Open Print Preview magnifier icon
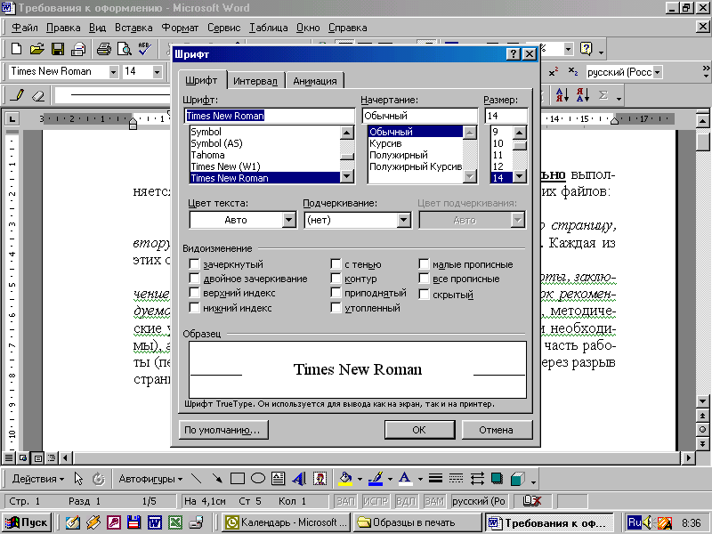The height and width of the screenshot is (534, 712). coord(124,49)
